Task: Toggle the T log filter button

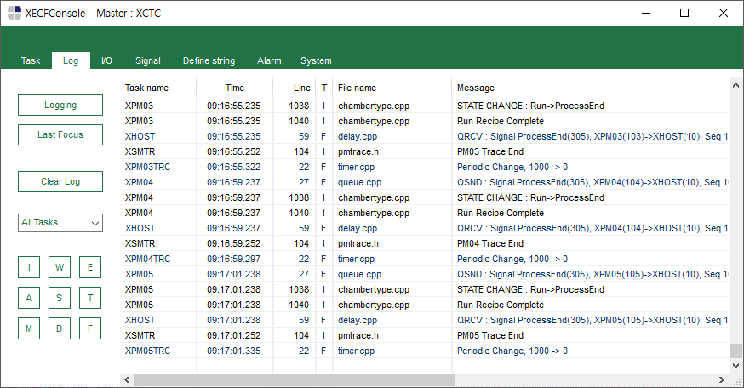Action: (x=90, y=298)
